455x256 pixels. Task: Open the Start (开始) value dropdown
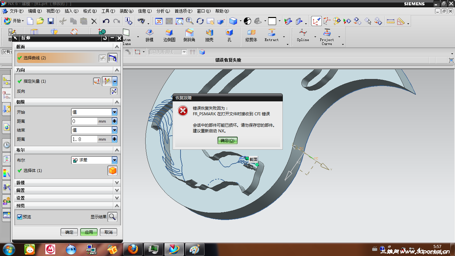(115, 112)
